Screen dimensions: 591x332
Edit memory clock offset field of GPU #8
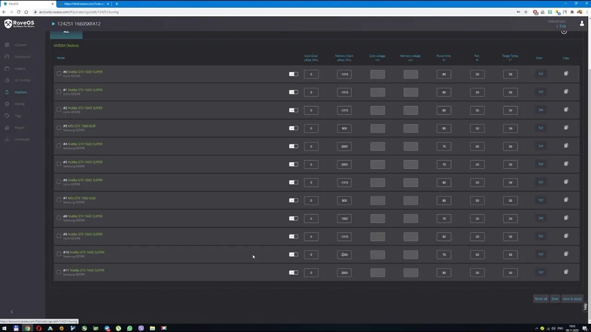click(344, 219)
